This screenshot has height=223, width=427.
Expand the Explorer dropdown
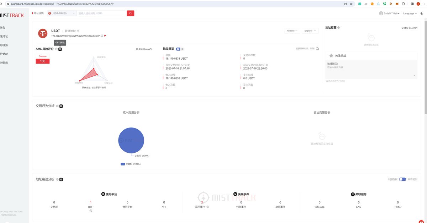click(310, 31)
